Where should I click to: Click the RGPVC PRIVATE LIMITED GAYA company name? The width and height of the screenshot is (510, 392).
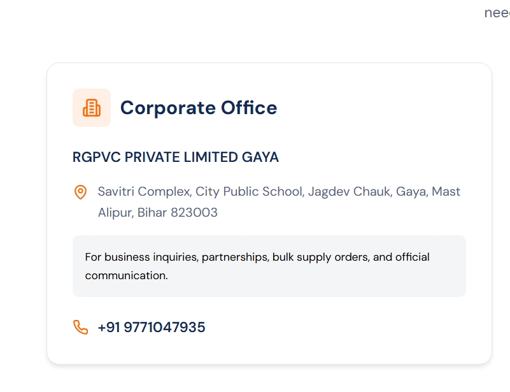(x=176, y=157)
